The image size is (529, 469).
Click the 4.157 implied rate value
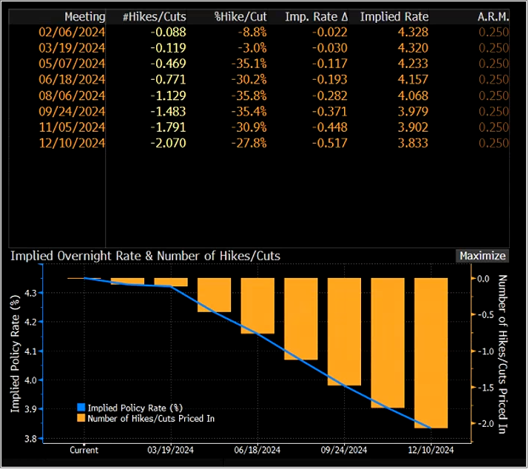pyautogui.click(x=413, y=80)
